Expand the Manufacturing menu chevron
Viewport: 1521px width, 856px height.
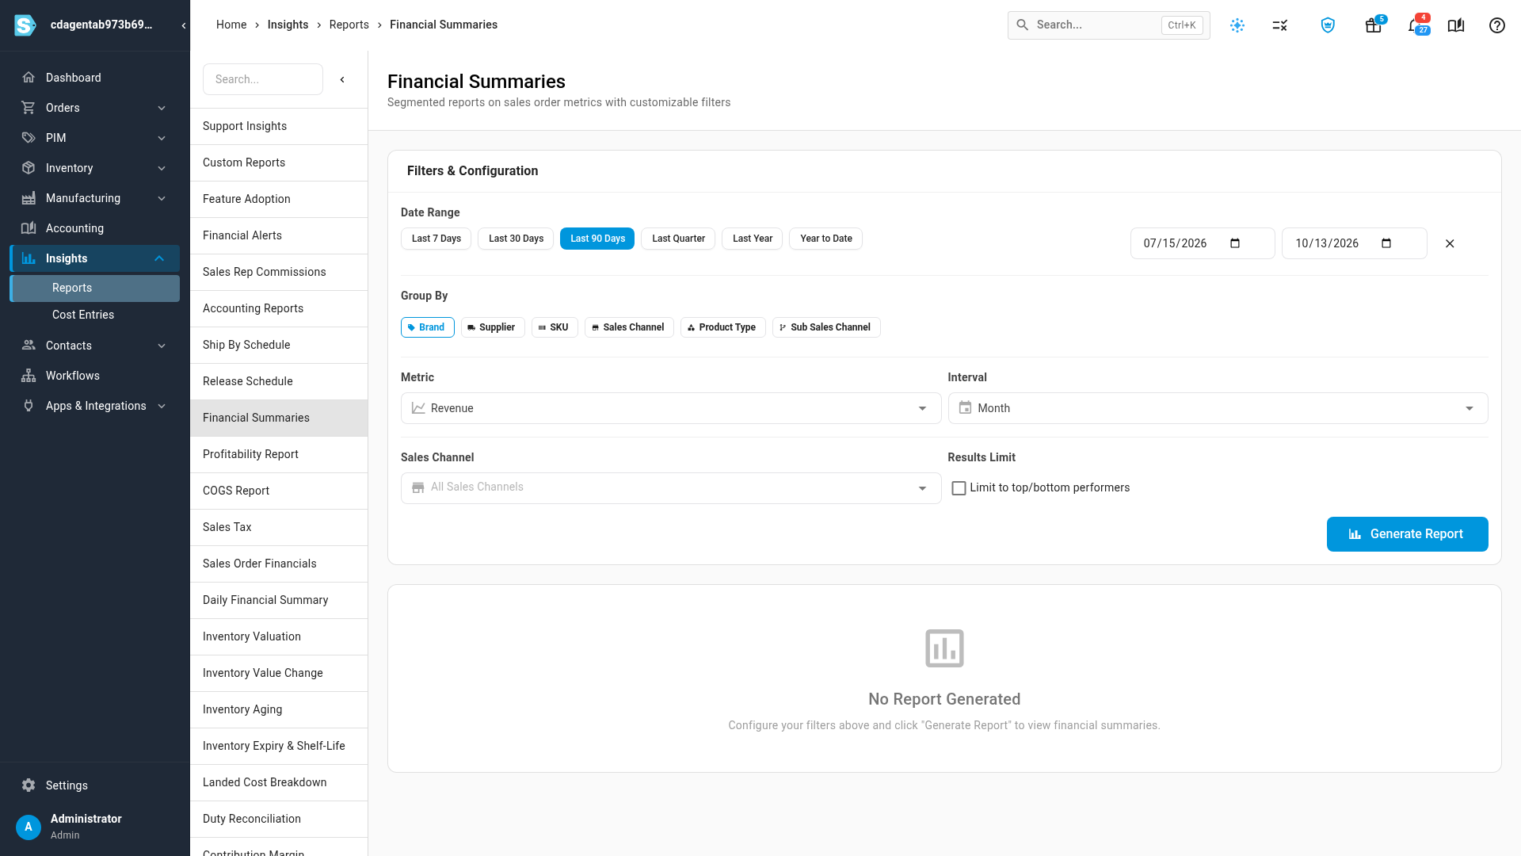pyautogui.click(x=162, y=198)
